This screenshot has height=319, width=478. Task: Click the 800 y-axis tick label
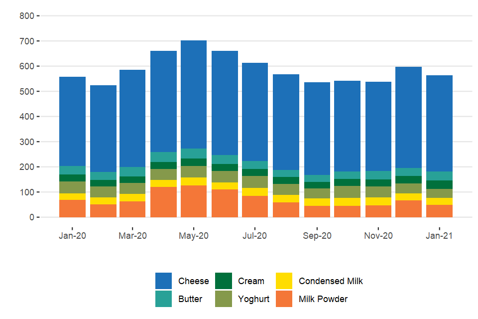pos(27,16)
